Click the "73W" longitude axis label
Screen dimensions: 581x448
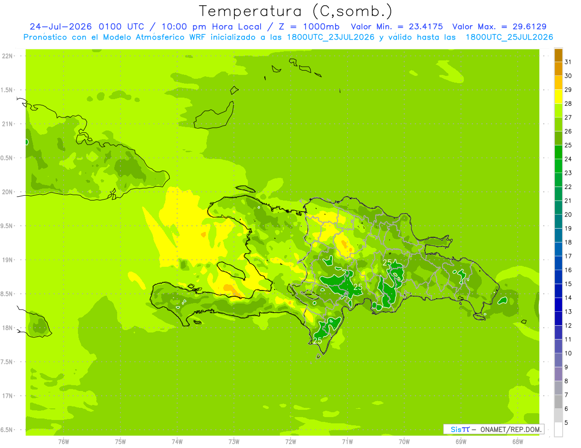(234, 442)
